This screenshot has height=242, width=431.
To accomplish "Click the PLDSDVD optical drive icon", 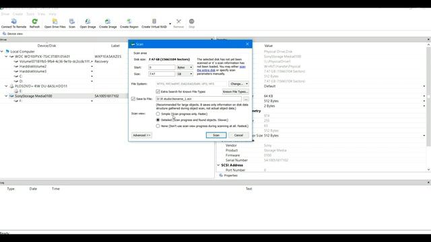I will (x=11, y=86).
